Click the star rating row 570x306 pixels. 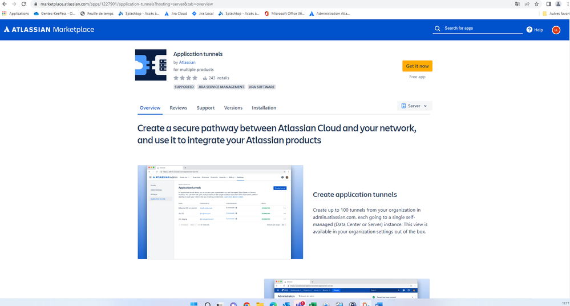click(x=185, y=78)
